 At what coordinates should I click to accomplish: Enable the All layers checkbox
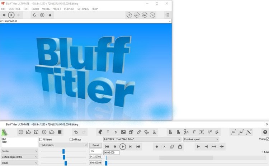tap(41, 140)
